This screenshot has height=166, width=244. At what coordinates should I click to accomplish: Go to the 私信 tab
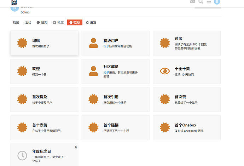tap(58, 22)
